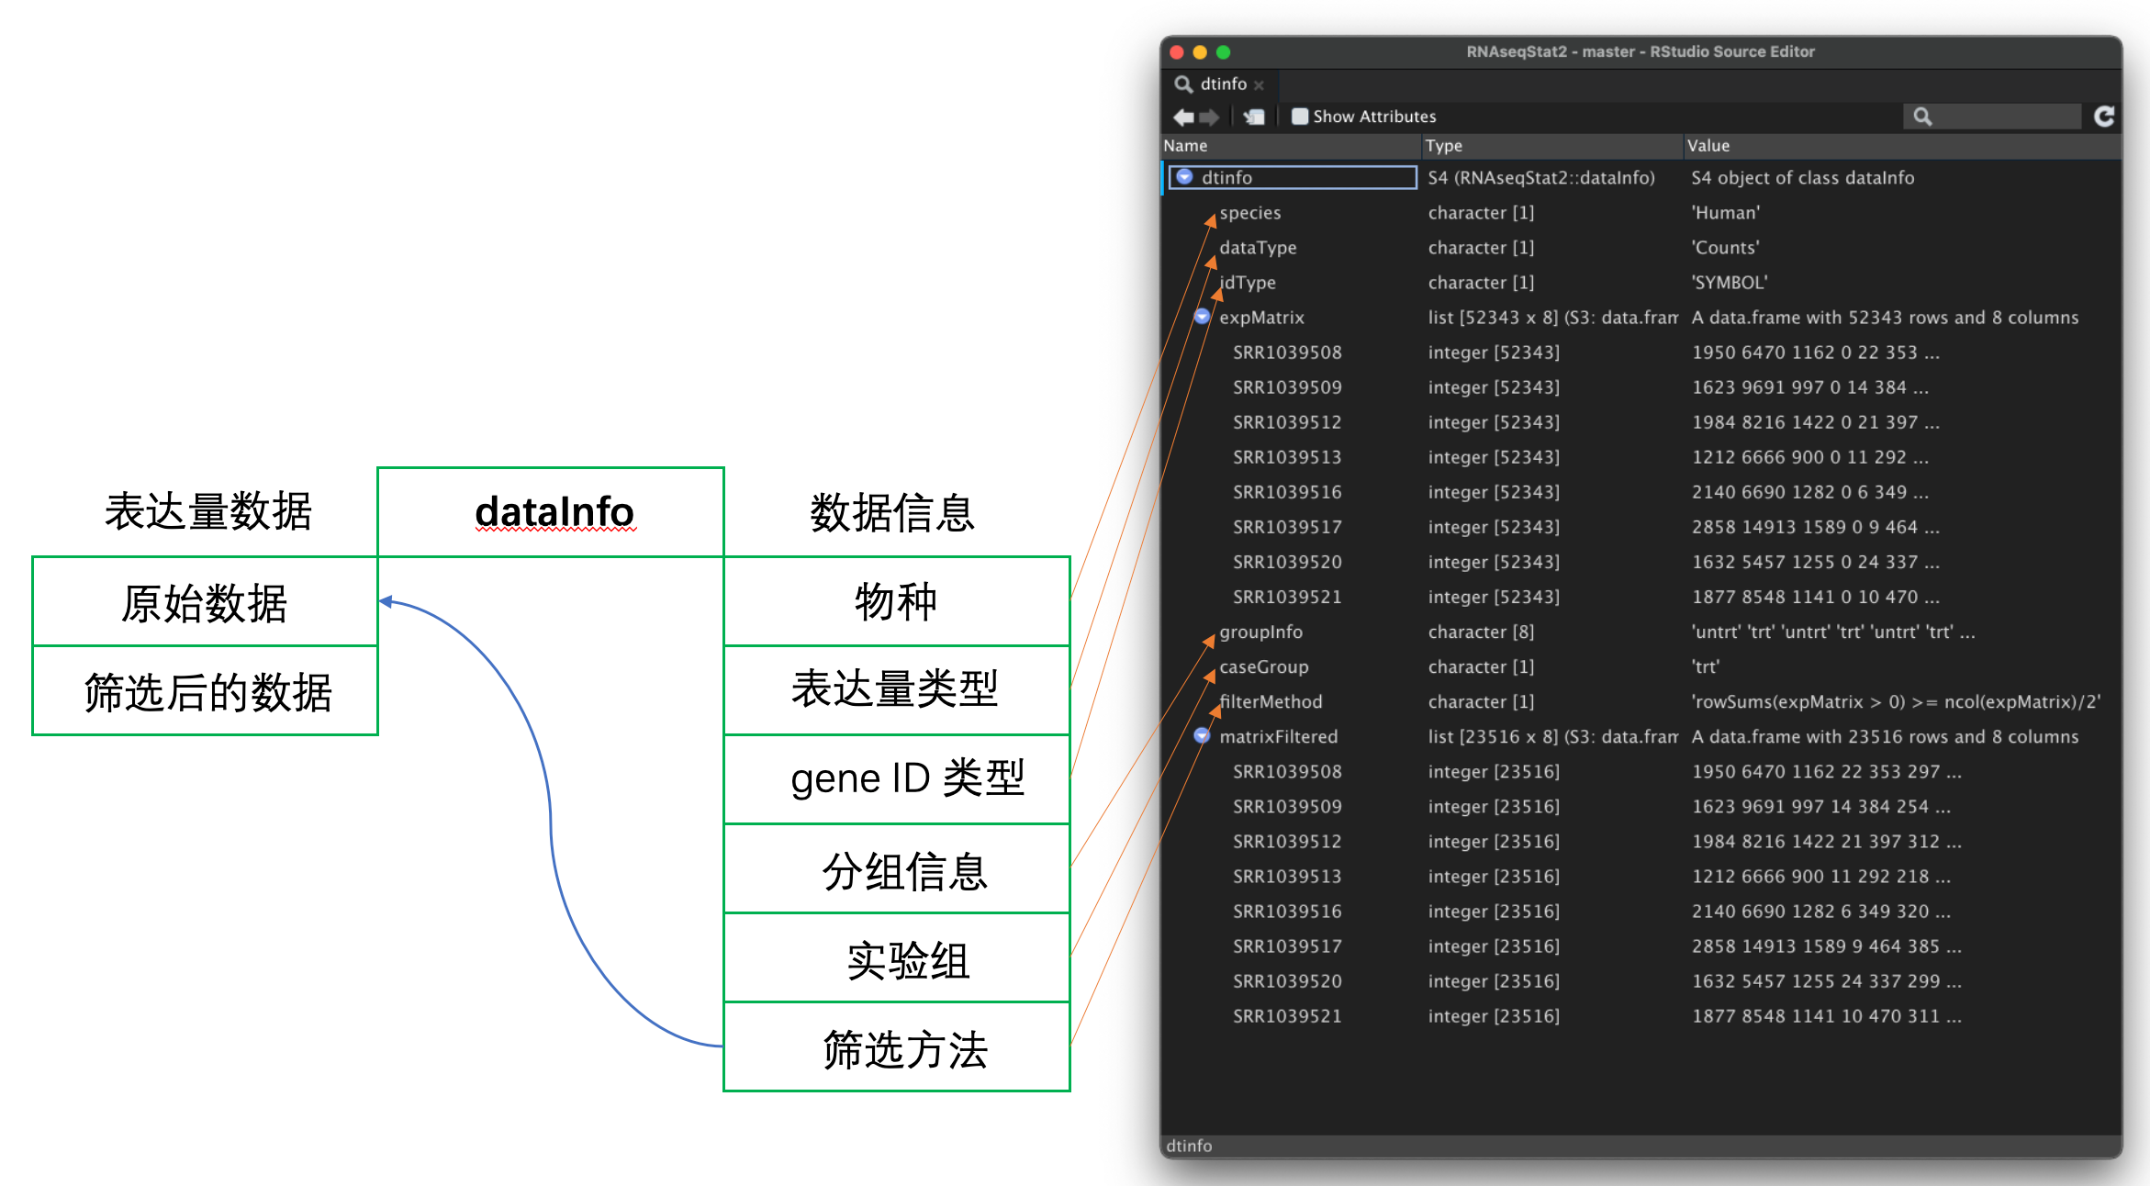
Task: Select SRR1039521 under expMatrix
Action: [x=1287, y=596]
